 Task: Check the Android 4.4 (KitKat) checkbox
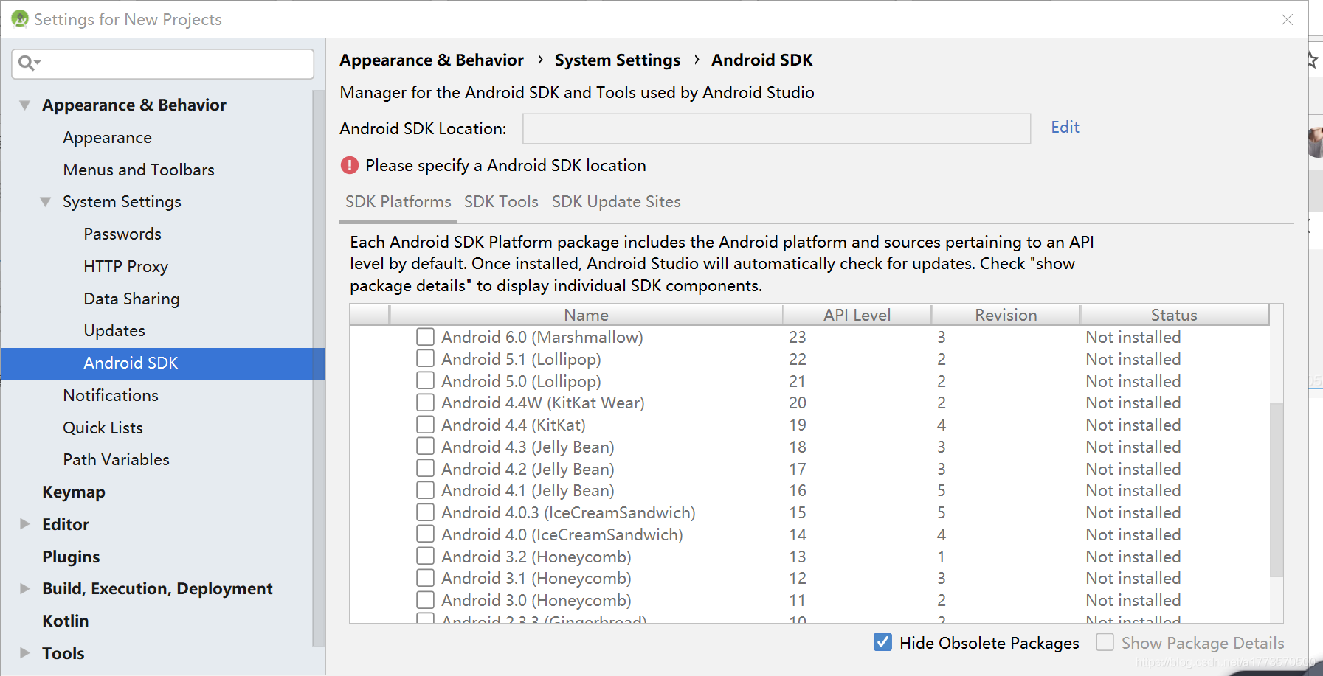click(425, 425)
